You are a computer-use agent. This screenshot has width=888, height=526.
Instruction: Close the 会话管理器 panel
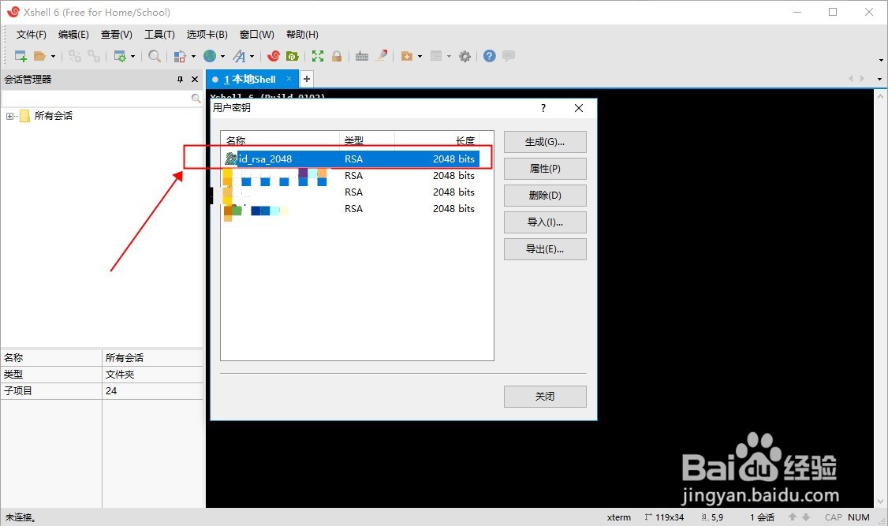pos(195,80)
